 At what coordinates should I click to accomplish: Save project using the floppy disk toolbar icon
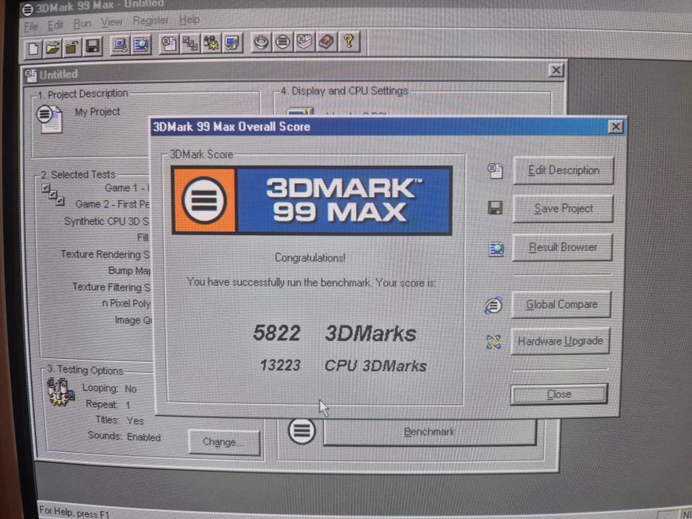click(92, 46)
